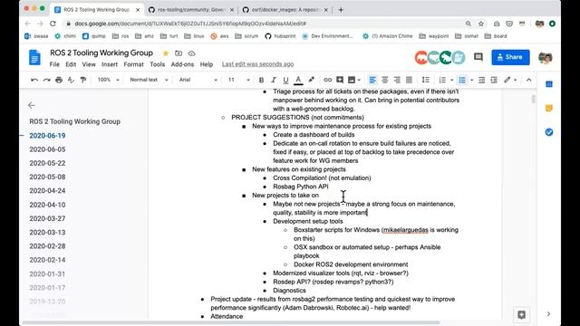Viewport: 580px width, 326px height.
Task: Expand bulleted list style options
Action: [x=471, y=80]
